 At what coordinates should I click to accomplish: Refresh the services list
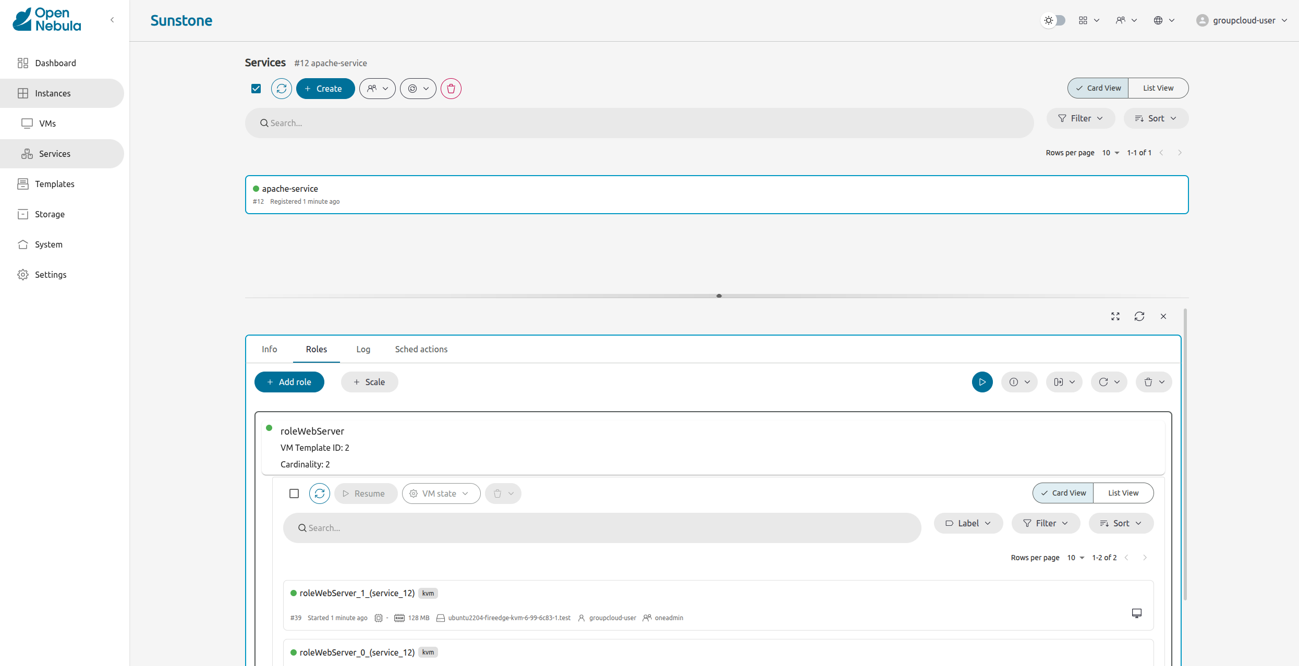coord(282,89)
